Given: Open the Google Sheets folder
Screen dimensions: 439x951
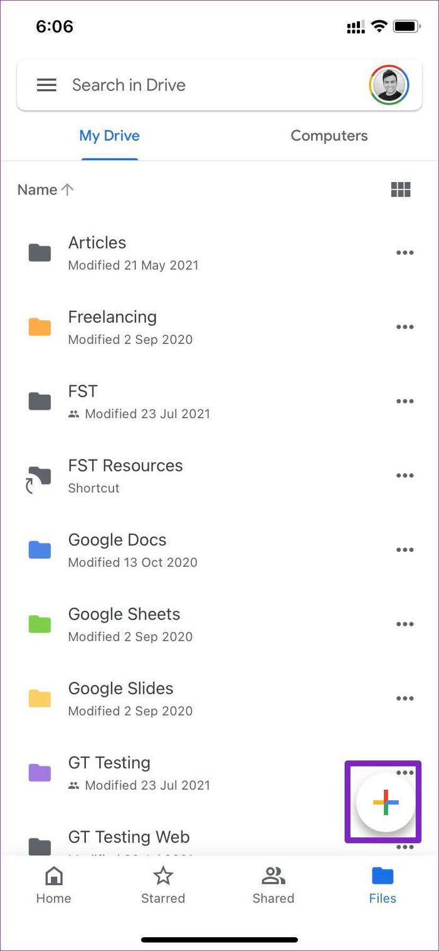Looking at the screenshot, I should click(219, 624).
